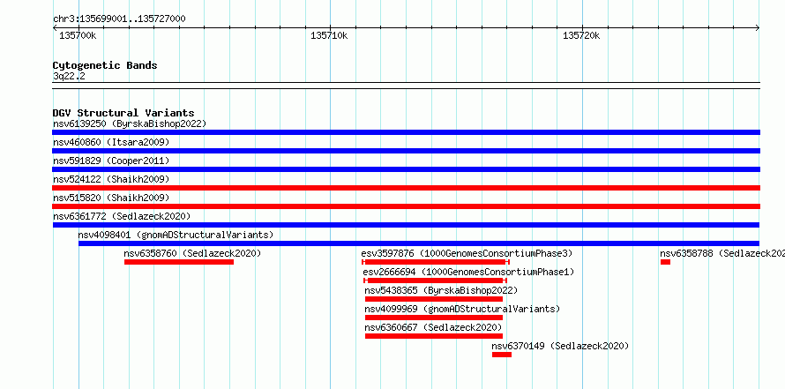Select the red bar under nsv6360667

coord(434,336)
